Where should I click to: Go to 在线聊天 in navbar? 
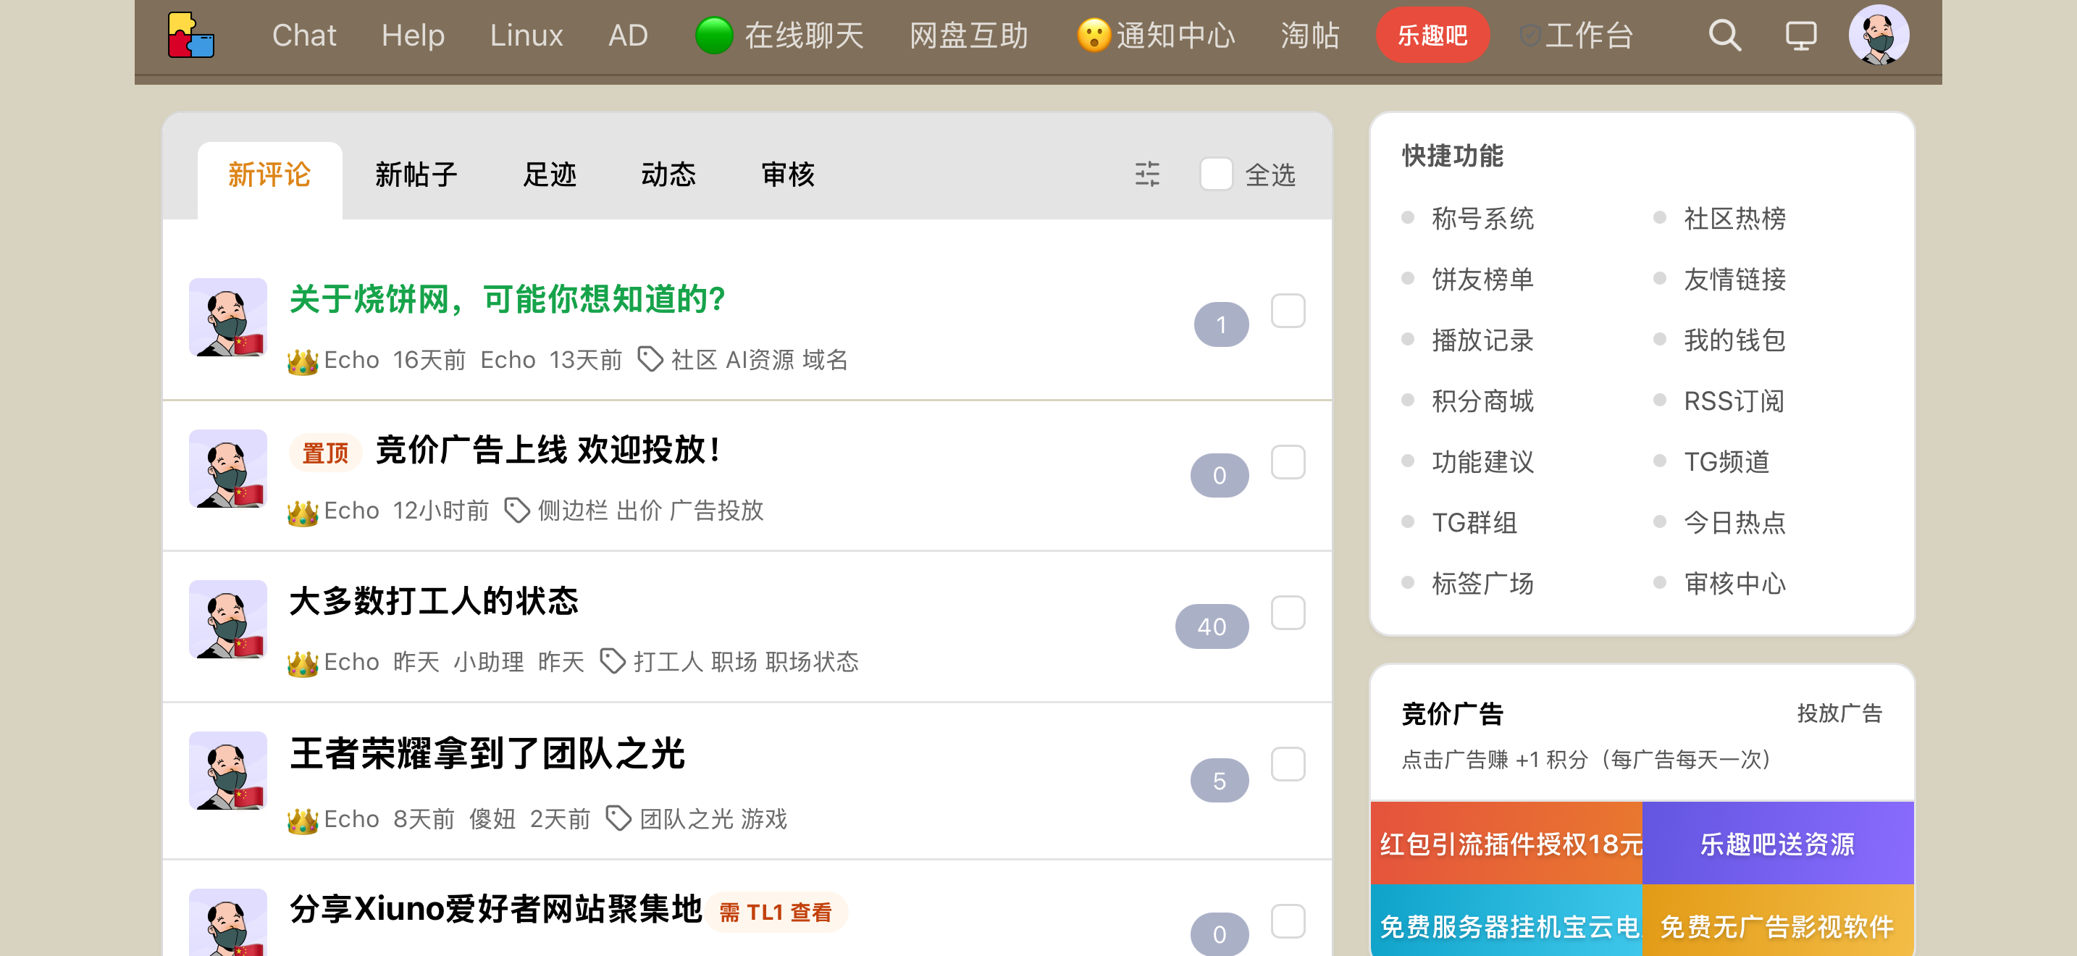point(804,35)
